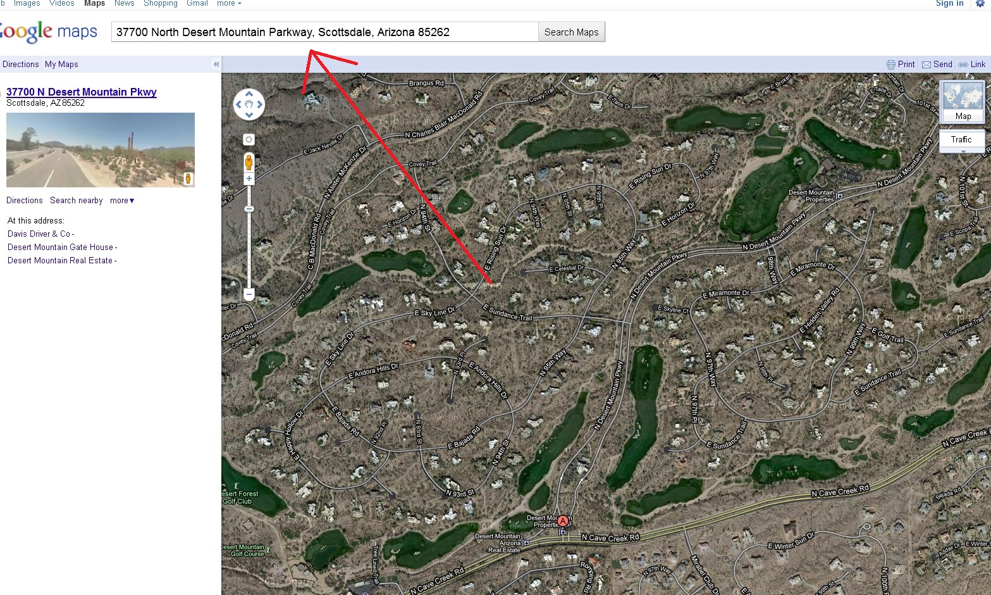Open the settings gear icon

click(980, 3)
